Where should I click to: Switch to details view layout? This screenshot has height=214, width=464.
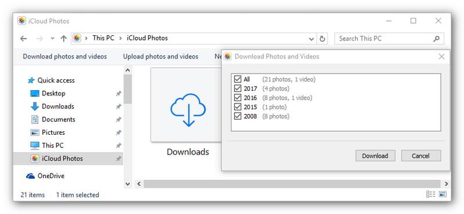point(431,194)
